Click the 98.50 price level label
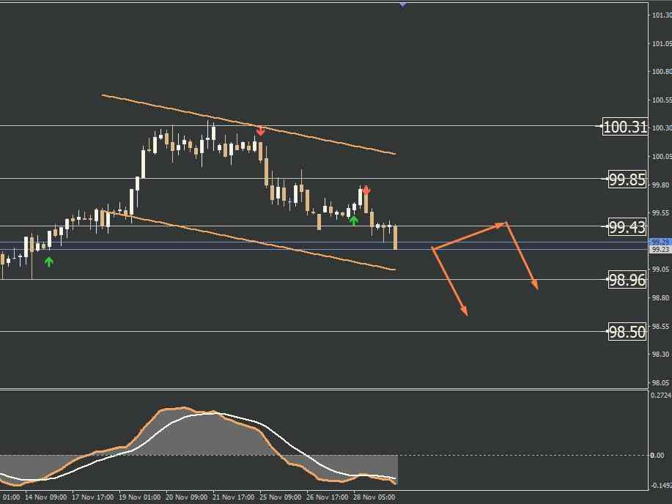Screen dimensions: 672x504 pos(627,332)
